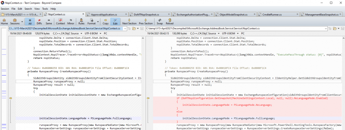Image resolution: width=345 pixels, height=130 pixels.
Task: Close the ObjectModelSnapshot.cs tab
Action: (x=254, y=14)
